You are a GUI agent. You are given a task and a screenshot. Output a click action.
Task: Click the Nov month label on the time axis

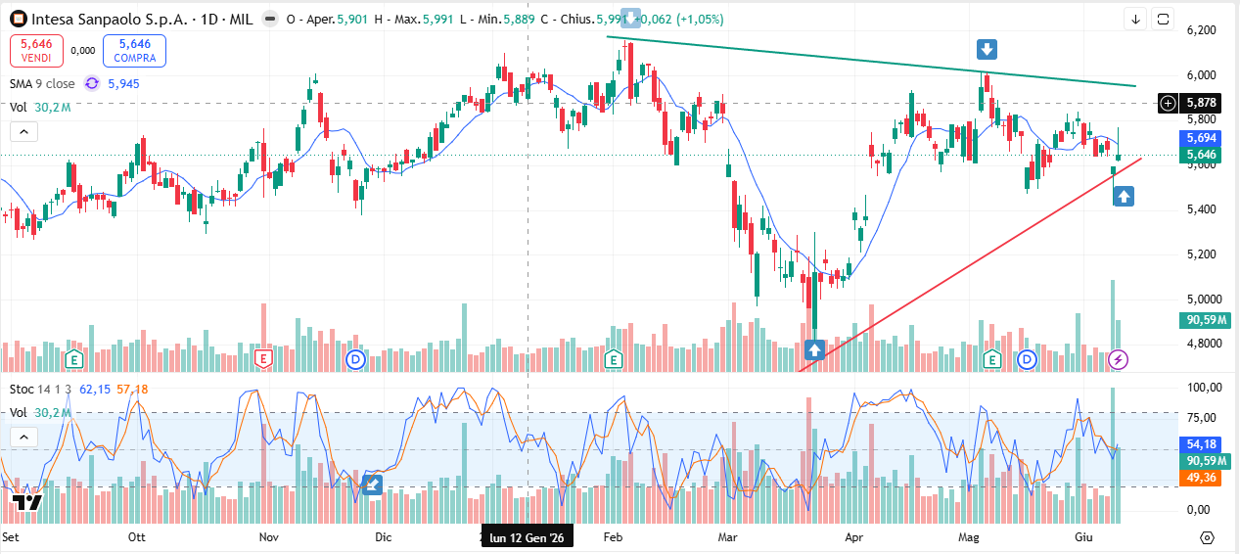coord(269,537)
